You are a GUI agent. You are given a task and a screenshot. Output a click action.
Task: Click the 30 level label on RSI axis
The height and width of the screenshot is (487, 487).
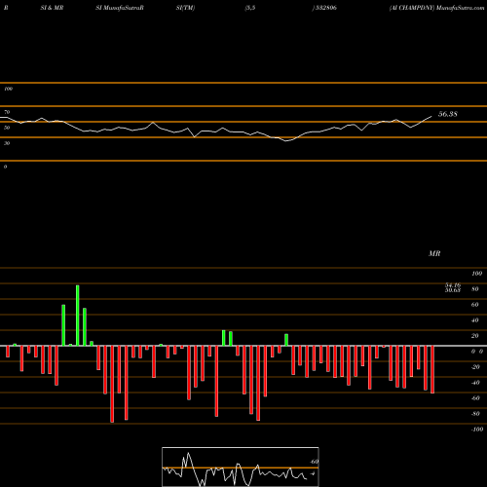pos(7,143)
